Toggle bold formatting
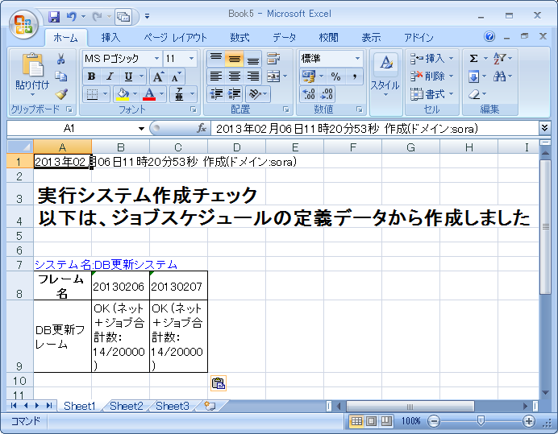 pos(91,76)
